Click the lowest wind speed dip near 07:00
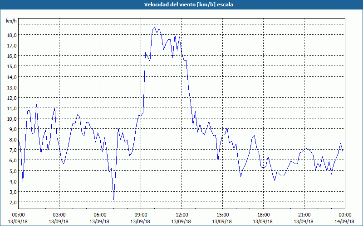This screenshot has width=363, height=226. tap(114, 199)
